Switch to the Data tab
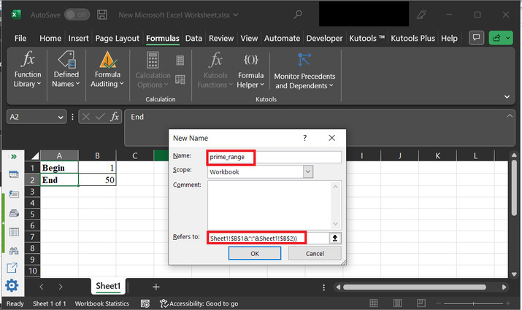 pyautogui.click(x=193, y=38)
